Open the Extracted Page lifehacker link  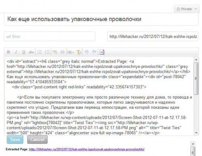(x=87, y=149)
